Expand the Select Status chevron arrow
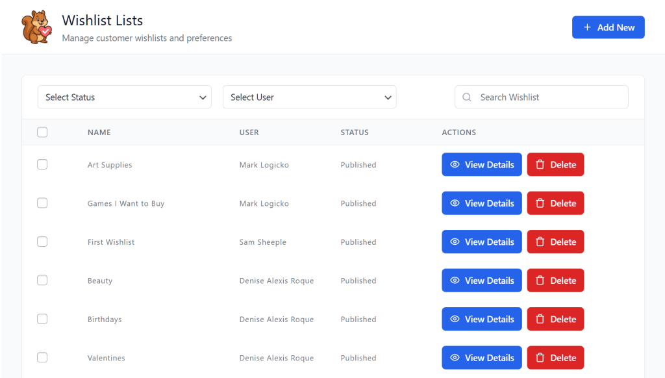Screen dimensions: 665x378 tap(202, 97)
